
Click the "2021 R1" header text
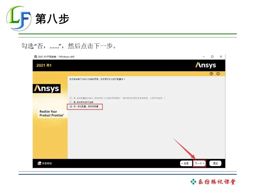pyautogui.click(x=44, y=65)
